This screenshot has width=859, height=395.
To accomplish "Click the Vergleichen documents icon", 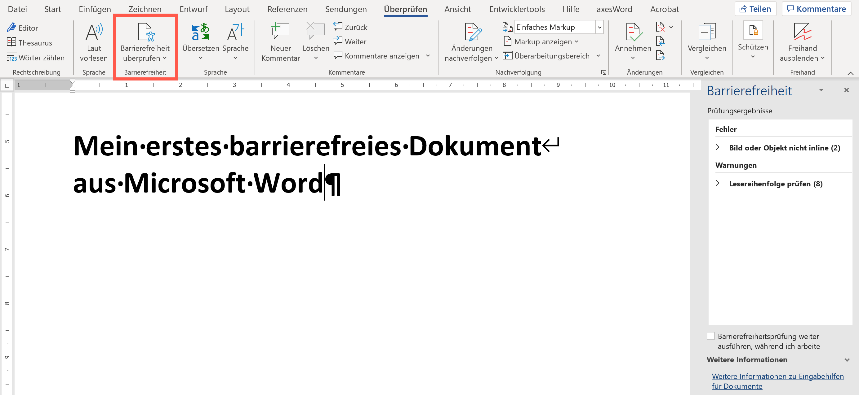I will [x=707, y=32].
